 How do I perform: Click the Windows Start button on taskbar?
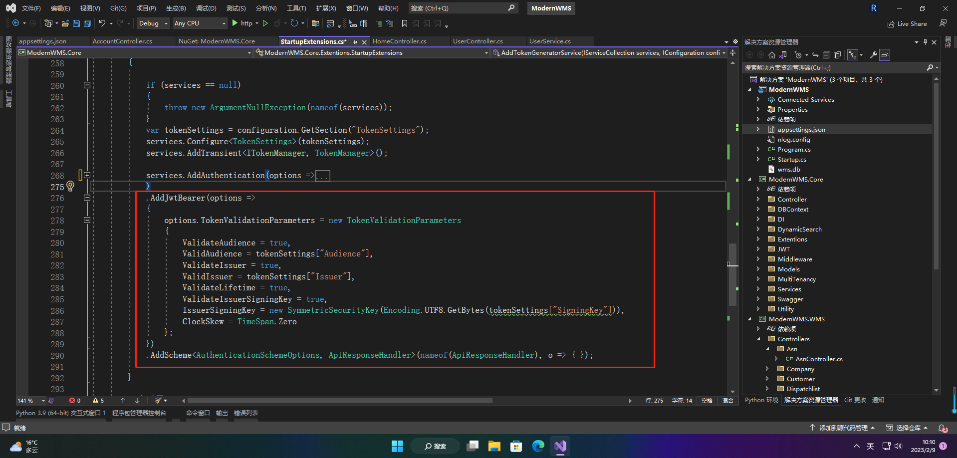click(x=397, y=446)
